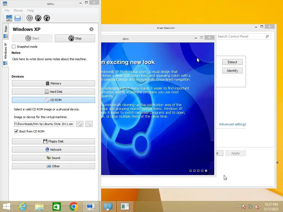This screenshot has height=212, width=283.
Task: Click the Search Control Panel field
Action: 241,36
